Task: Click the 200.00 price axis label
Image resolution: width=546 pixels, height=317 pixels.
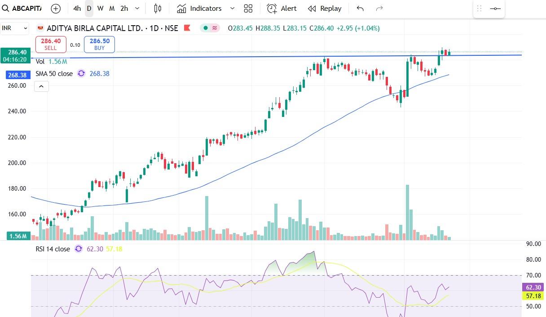Action: click(17, 163)
